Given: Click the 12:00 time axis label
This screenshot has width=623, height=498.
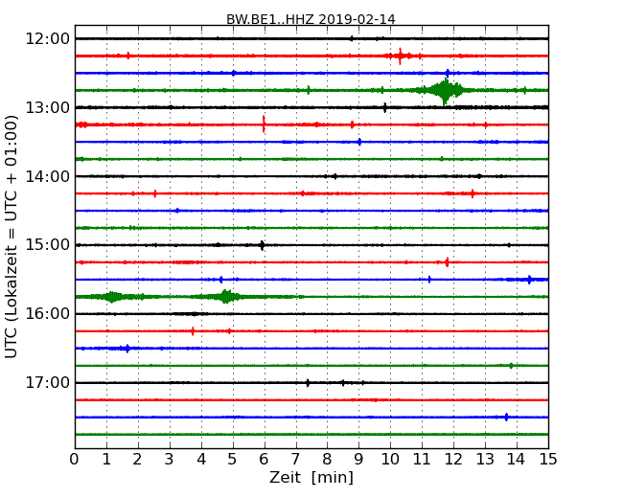Looking at the screenshot, I should pyautogui.click(x=48, y=39).
